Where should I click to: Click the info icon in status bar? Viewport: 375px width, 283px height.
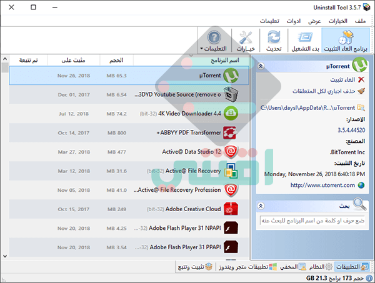[x=369, y=278]
